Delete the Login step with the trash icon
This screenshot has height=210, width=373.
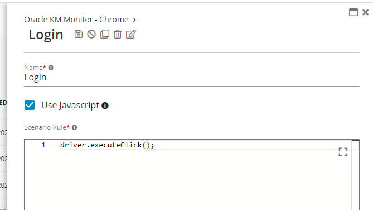tap(118, 34)
